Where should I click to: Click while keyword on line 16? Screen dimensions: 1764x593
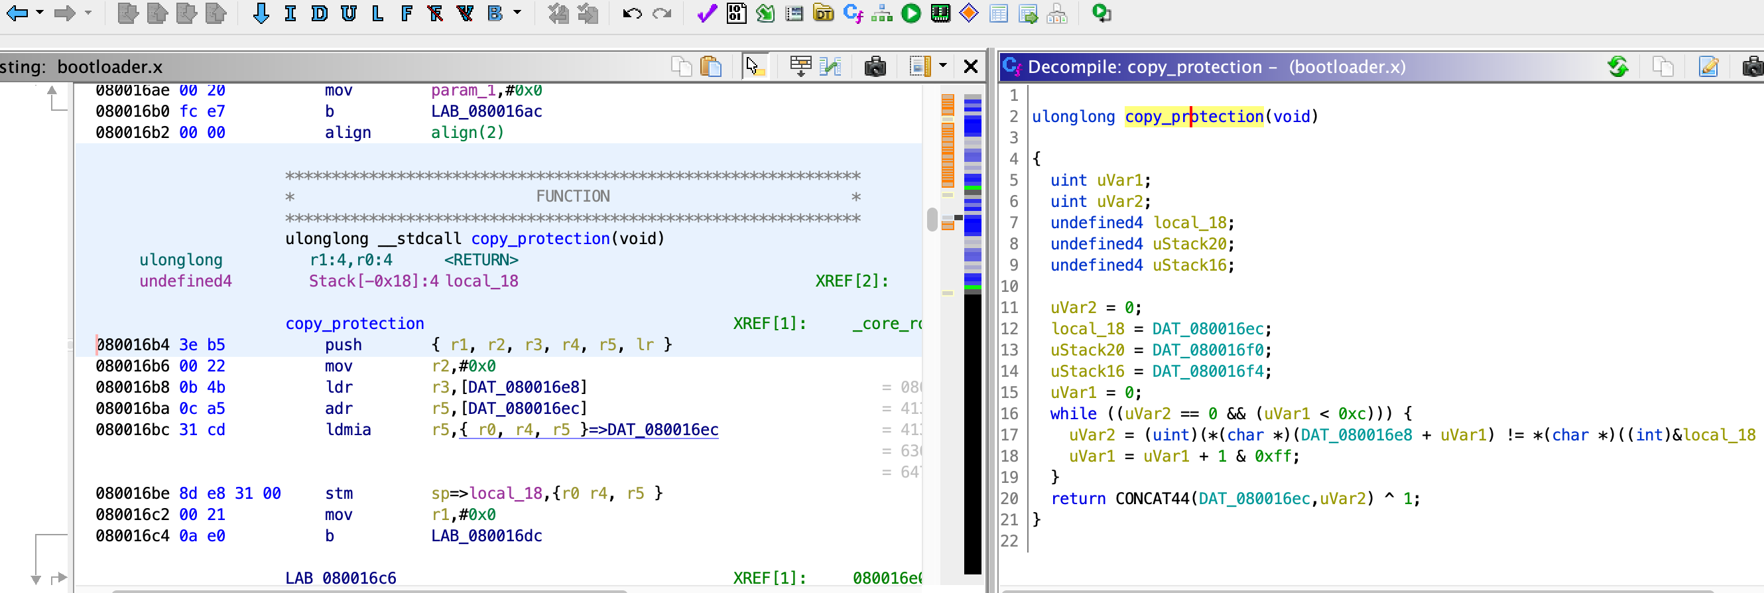coord(1073,414)
